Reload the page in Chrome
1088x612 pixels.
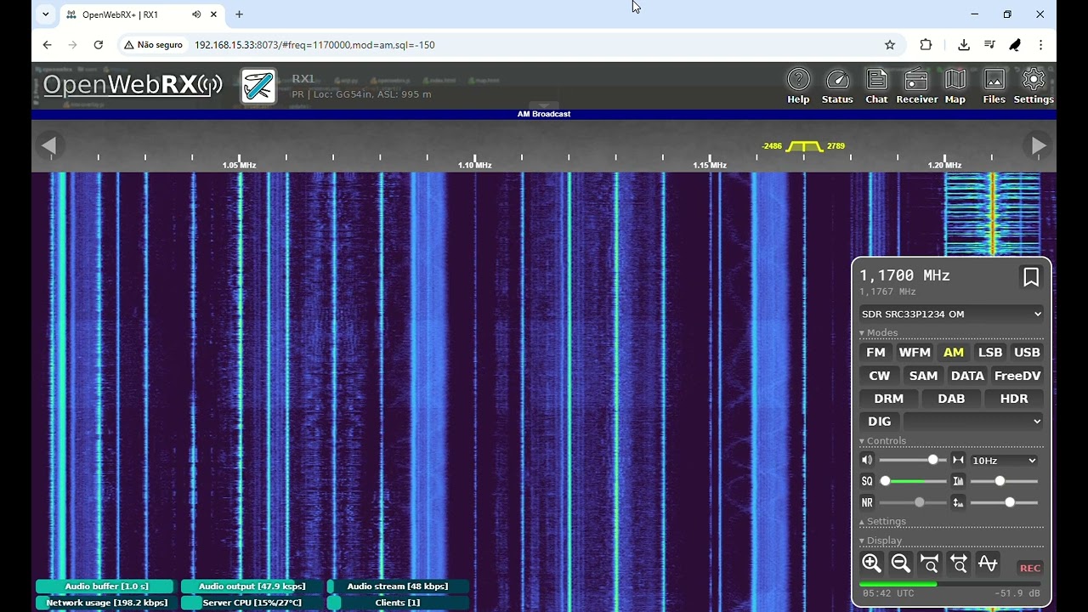click(x=99, y=45)
